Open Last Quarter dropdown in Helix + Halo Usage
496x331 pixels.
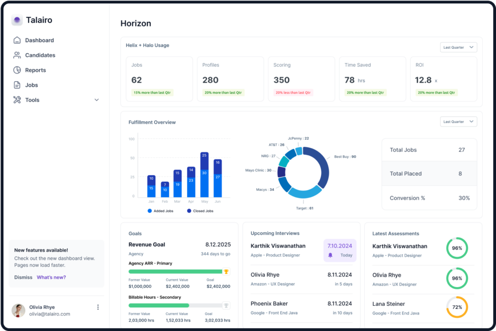point(458,47)
